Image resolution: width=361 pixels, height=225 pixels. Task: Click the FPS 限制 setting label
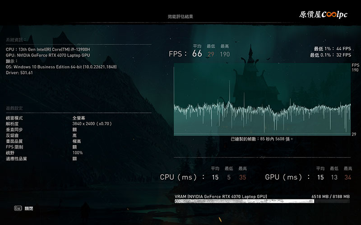[14, 147]
